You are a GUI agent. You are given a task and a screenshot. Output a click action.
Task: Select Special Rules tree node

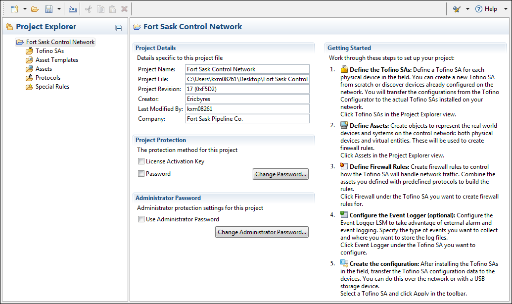[x=47, y=87]
